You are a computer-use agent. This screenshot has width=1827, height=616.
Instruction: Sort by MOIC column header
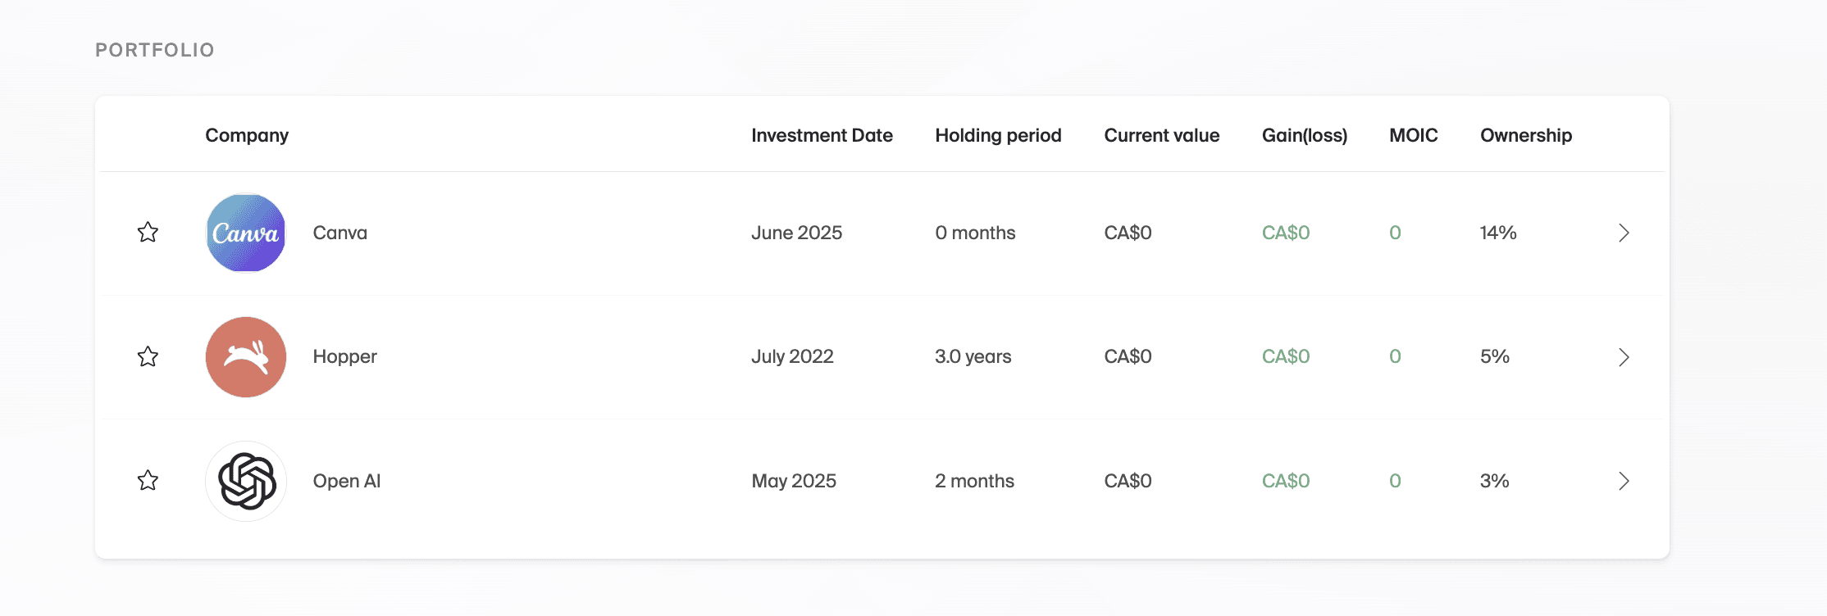(x=1413, y=135)
